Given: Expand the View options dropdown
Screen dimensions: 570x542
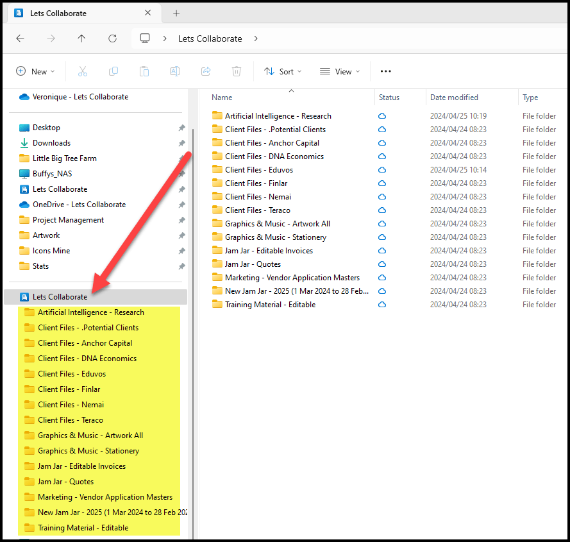Looking at the screenshot, I should tap(340, 71).
